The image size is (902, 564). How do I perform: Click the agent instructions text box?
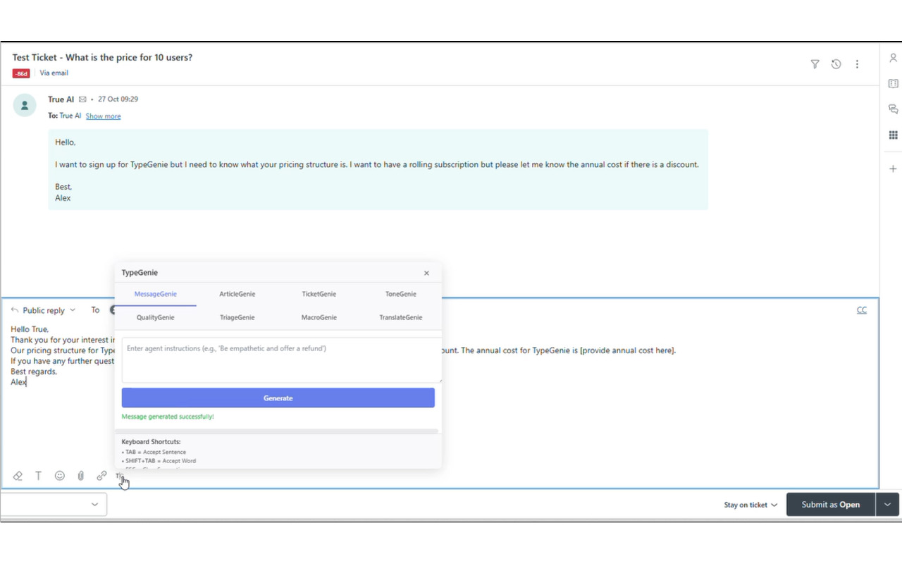[x=282, y=360]
